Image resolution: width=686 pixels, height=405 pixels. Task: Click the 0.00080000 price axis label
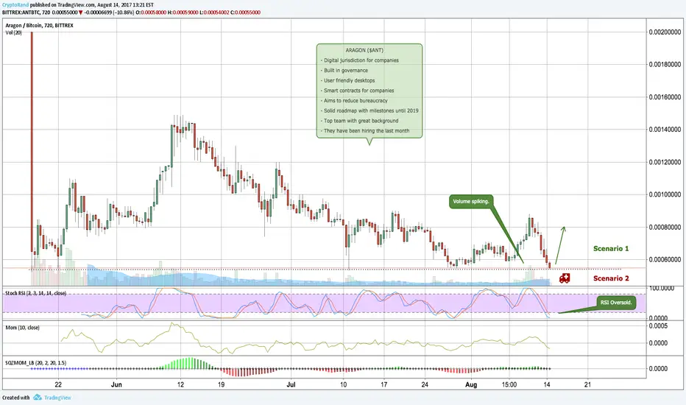[x=665, y=228]
